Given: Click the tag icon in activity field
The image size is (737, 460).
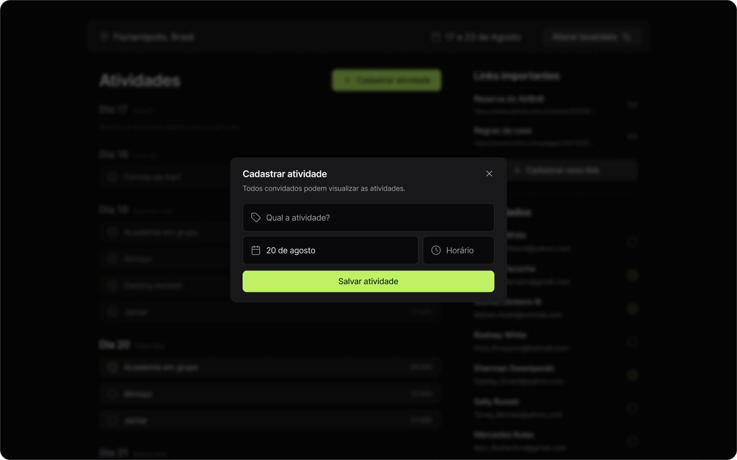Looking at the screenshot, I should pos(256,218).
